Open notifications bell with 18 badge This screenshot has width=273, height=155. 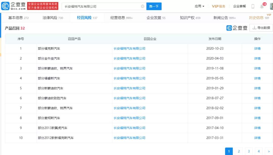(262, 6)
